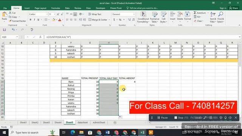
Task: Click the Copy icon
Action: click(10, 17)
